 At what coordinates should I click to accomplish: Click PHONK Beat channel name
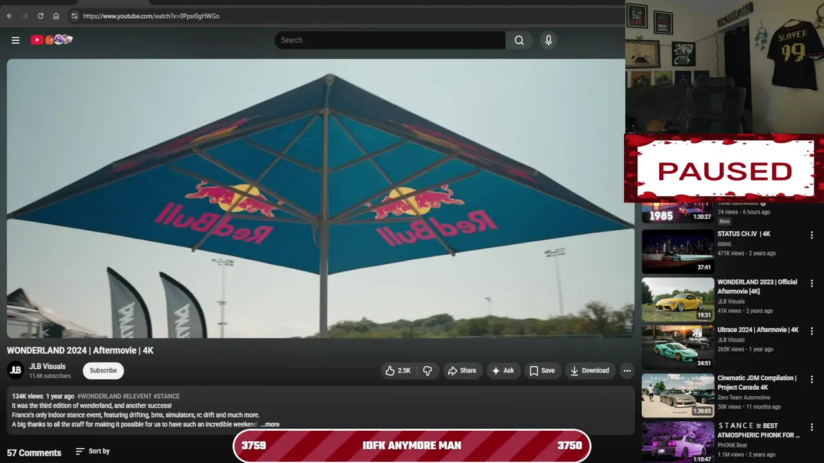[733, 445]
